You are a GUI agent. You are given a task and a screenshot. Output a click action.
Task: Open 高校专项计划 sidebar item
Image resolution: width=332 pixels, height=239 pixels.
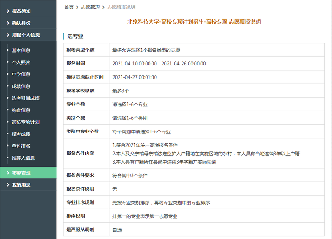click(x=25, y=122)
